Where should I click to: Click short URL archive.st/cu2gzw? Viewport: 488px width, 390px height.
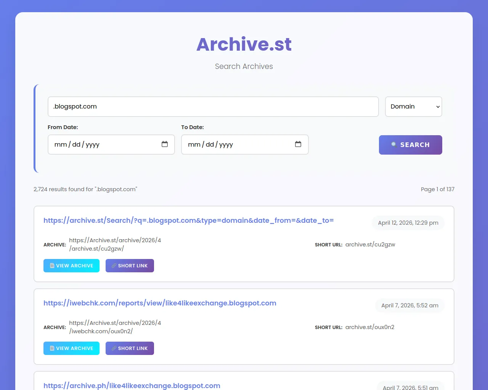tap(370, 245)
